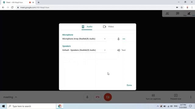Click the microphone level icon in settings

[x=119, y=39]
